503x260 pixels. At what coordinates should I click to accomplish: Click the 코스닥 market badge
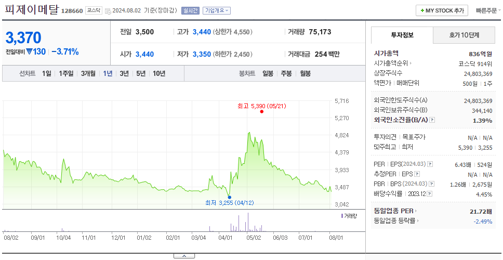pyautogui.click(x=94, y=10)
